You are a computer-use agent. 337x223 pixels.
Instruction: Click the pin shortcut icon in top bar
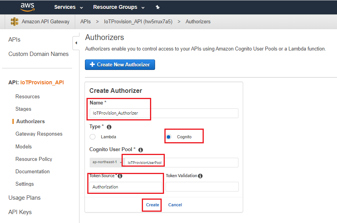[157, 7]
